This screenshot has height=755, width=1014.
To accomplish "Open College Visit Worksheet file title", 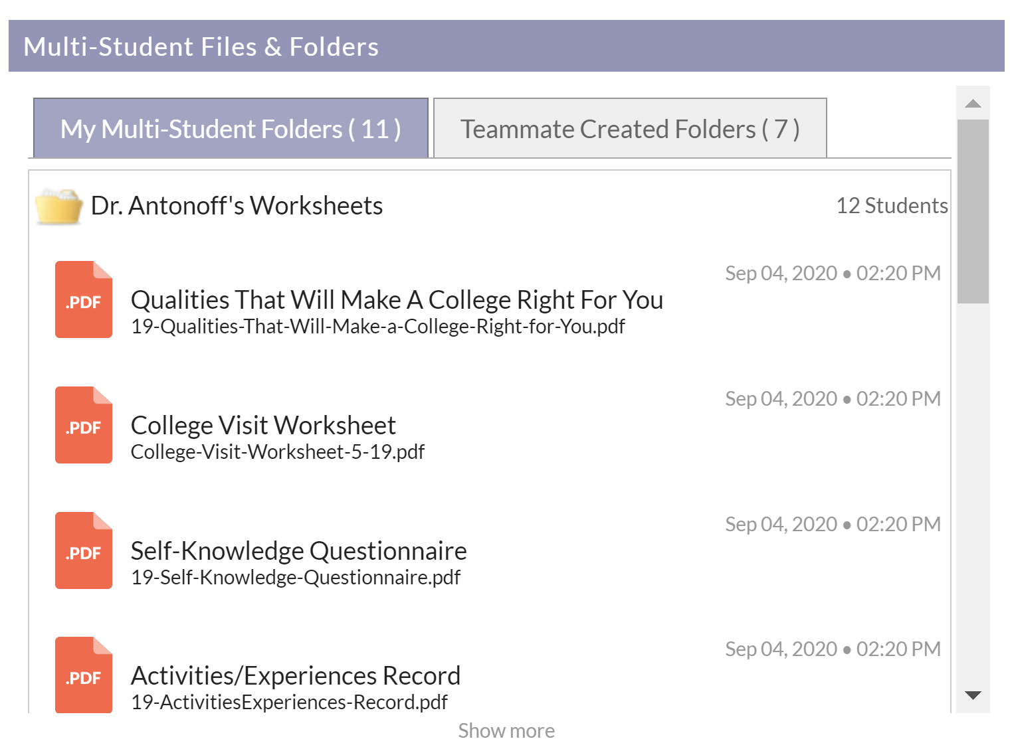I will pyautogui.click(x=263, y=426).
